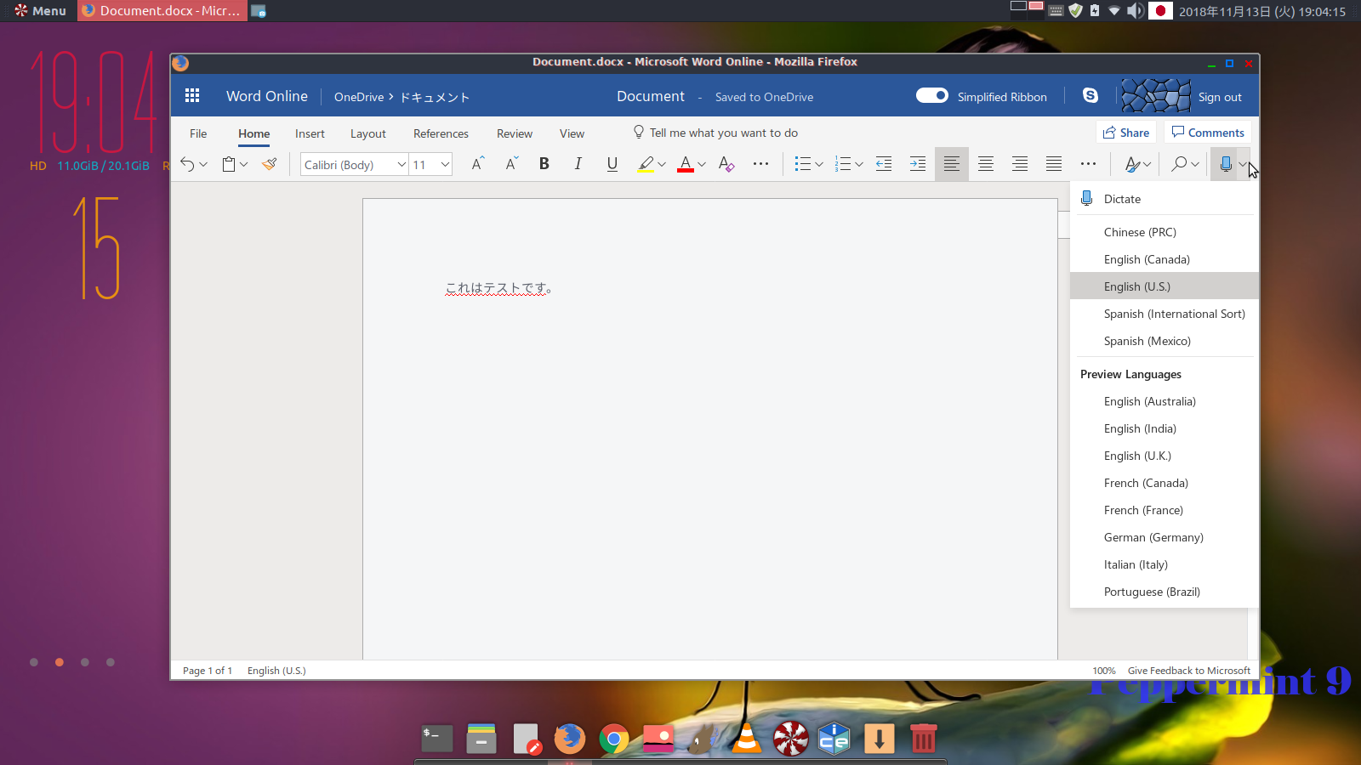Justify the paragraph text
Image resolution: width=1361 pixels, height=765 pixels.
pyautogui.click(x=1054, y=164)
